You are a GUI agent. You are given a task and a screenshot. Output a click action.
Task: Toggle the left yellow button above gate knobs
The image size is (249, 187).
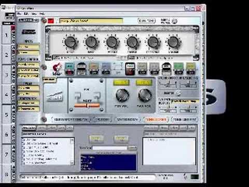[x=121, y=83]
